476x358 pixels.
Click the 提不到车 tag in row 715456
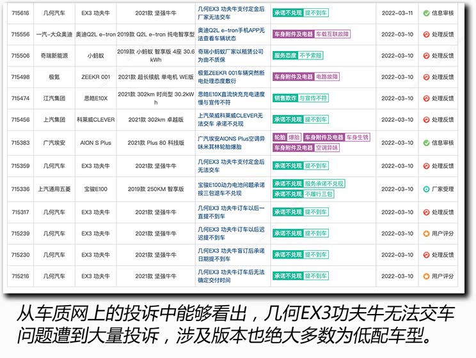pos(315,119)
